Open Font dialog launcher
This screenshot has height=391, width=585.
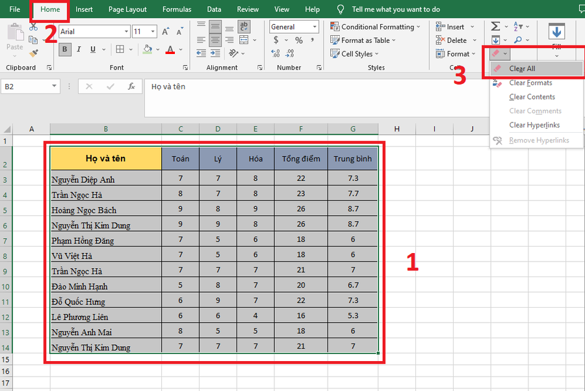coord(185,68)
